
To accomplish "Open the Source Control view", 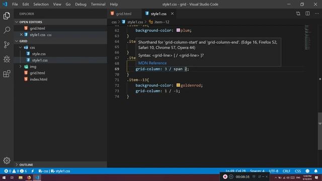I will pyautogui.click(x=7, y=45).
